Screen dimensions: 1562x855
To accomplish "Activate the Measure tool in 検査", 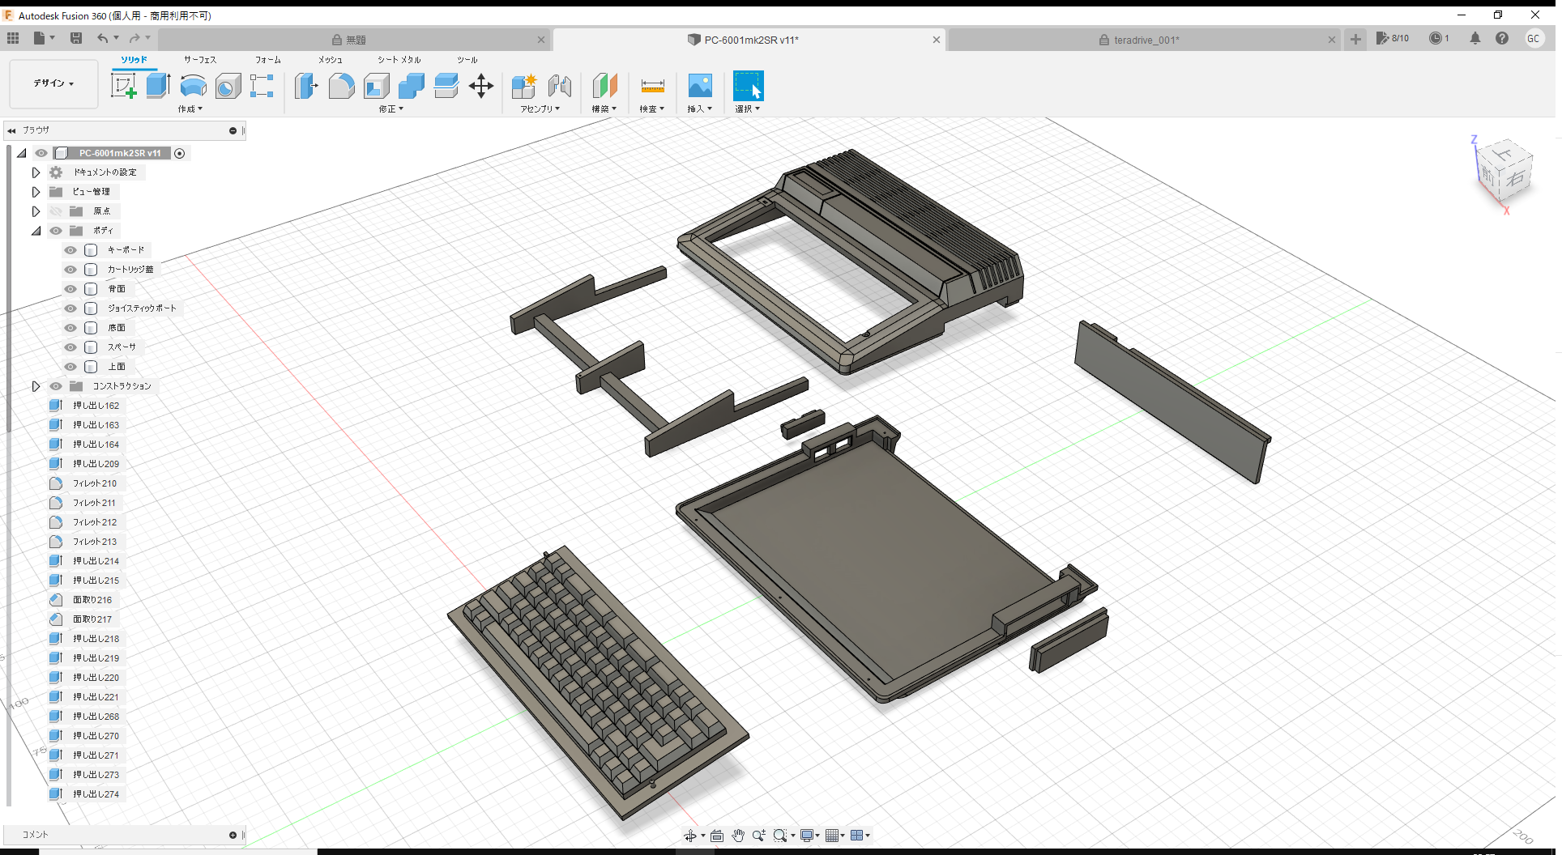I will tap(652, 86).
